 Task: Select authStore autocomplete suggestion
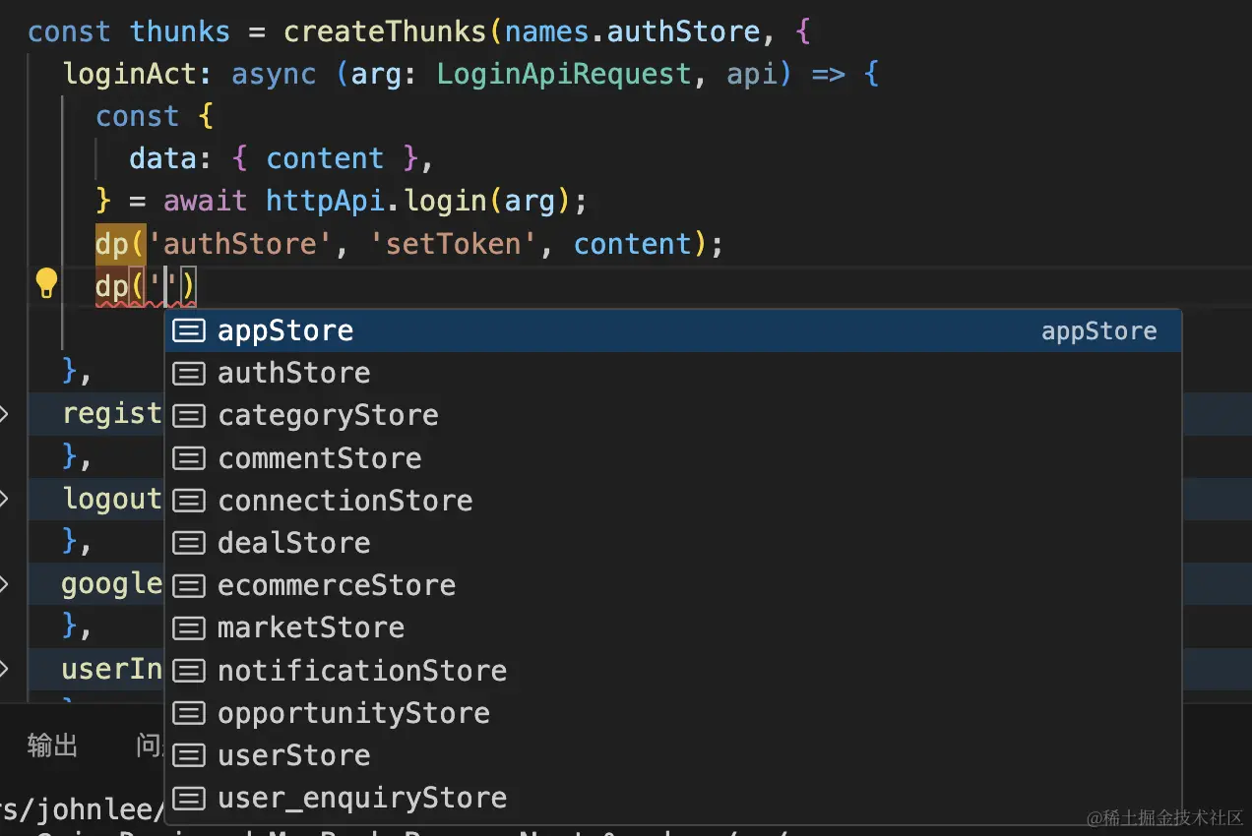673,373
